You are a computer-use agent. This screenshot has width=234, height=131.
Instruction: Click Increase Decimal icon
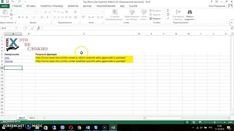[x=98, y=17]
